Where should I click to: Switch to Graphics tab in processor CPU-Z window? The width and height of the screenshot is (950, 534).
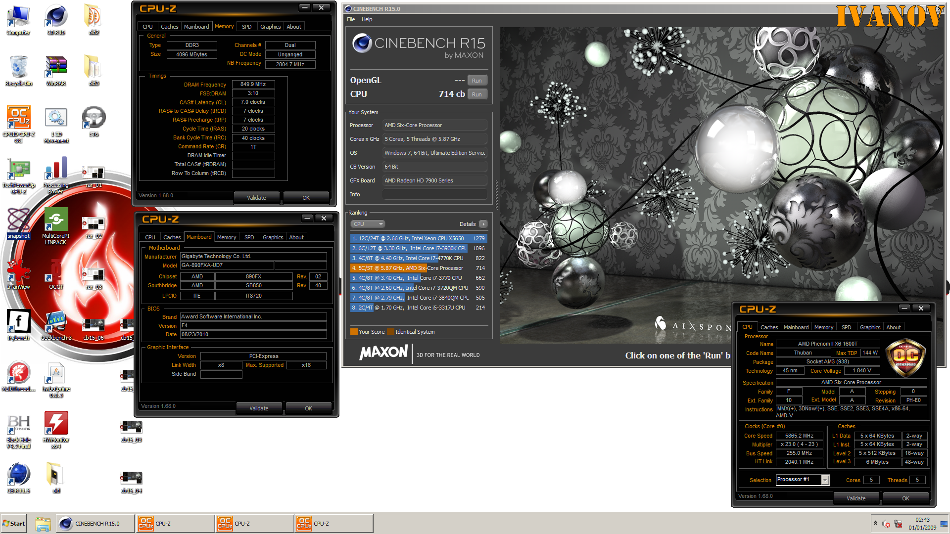point(870,327)
